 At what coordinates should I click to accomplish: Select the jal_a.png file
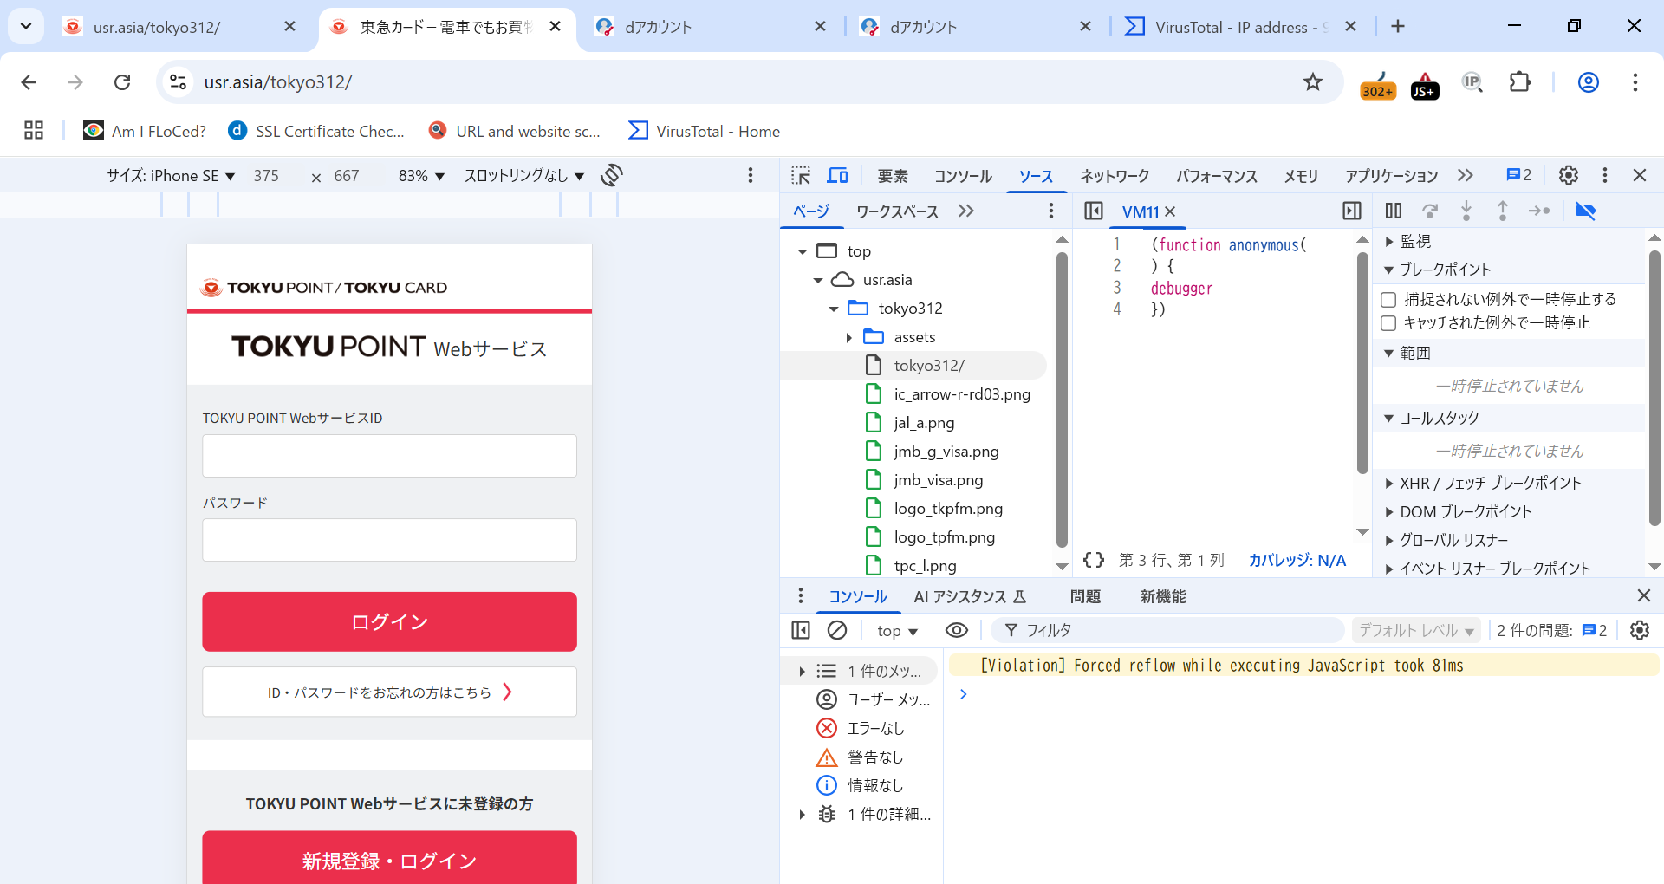924,423
